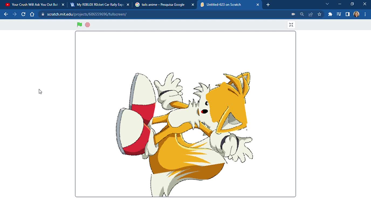
Task: Restore down the browser window
Action: point(352,4)
